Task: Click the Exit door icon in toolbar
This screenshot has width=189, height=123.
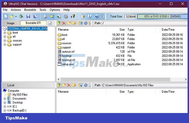Action: point(103,17)
